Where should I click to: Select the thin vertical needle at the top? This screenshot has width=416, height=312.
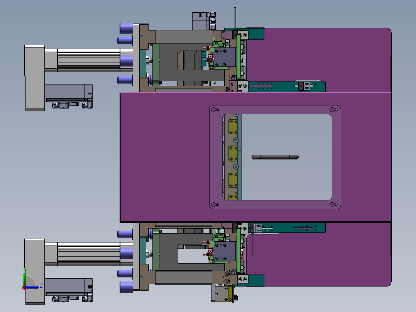[x=235, y=19]
